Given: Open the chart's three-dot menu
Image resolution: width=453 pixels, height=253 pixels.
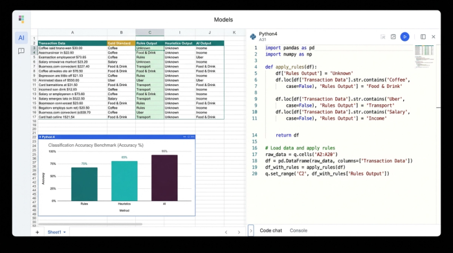Looking at the screenshot, I should pos(192,137).
